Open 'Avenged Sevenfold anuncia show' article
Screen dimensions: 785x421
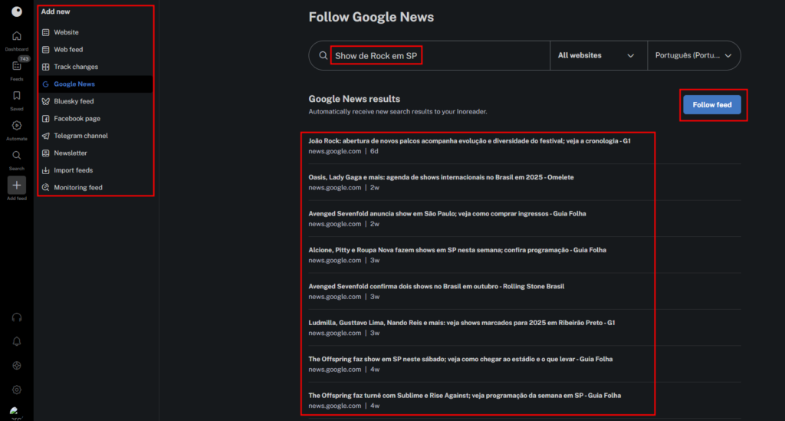pyautogui.click(x=447, y=214)
